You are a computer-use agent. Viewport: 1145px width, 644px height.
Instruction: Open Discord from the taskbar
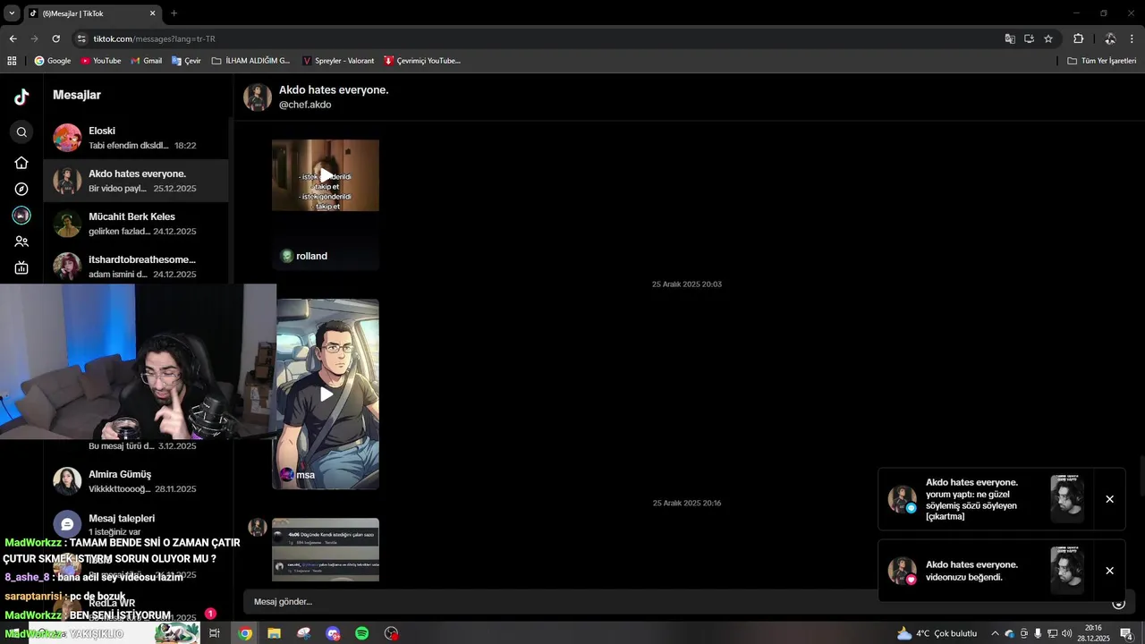pos(333,633)
